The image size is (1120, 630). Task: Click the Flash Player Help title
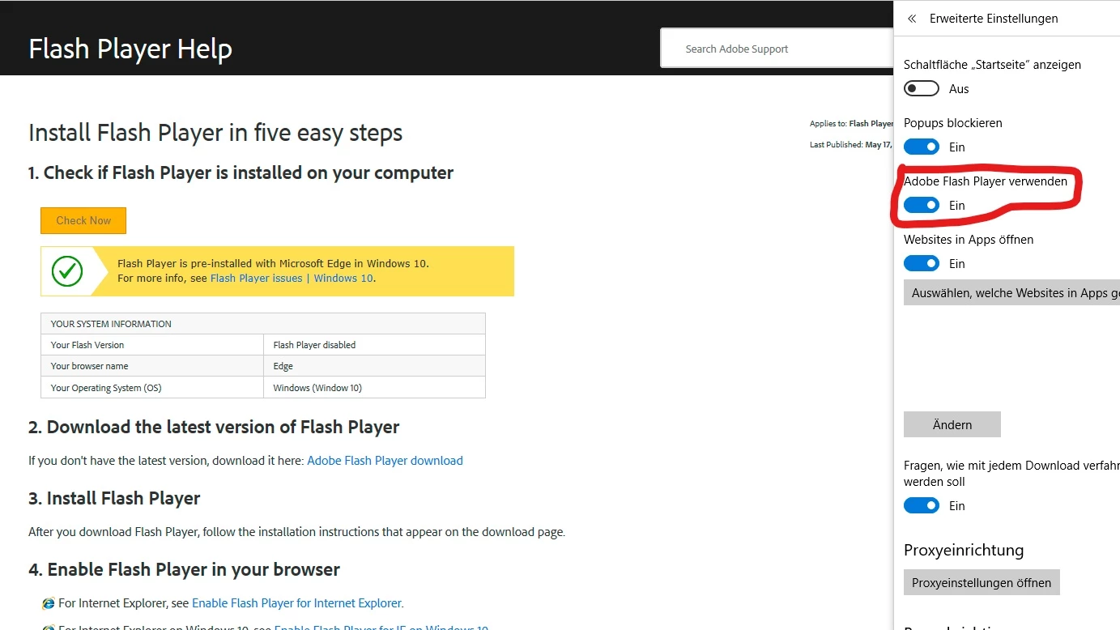(130, 49)
